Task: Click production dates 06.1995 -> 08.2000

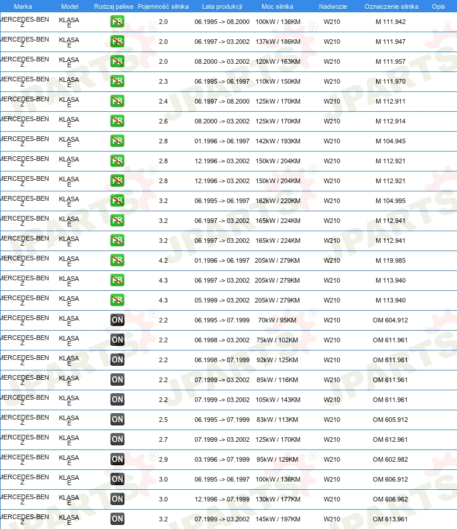Action: [222, 22]
